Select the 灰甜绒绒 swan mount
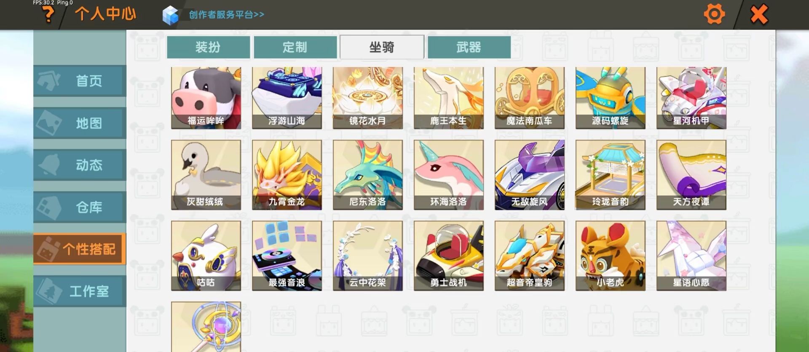 206,175
